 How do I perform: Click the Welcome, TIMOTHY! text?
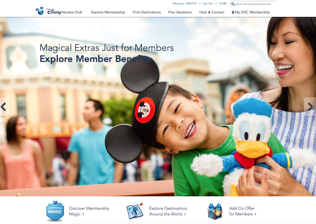coord(185,4)
